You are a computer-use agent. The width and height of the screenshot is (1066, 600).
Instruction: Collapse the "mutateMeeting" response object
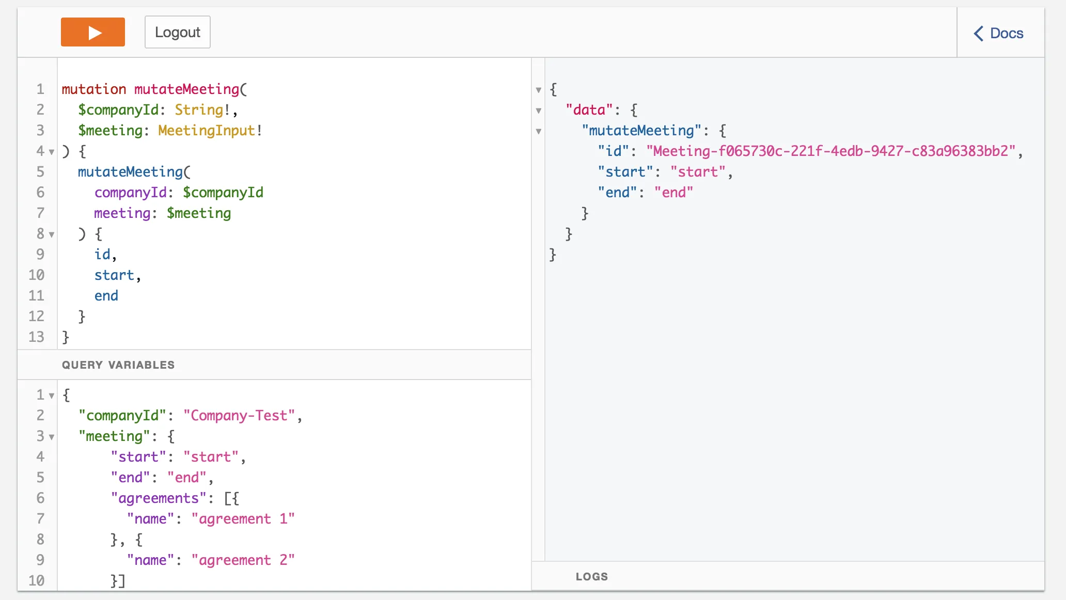[539, 131]
